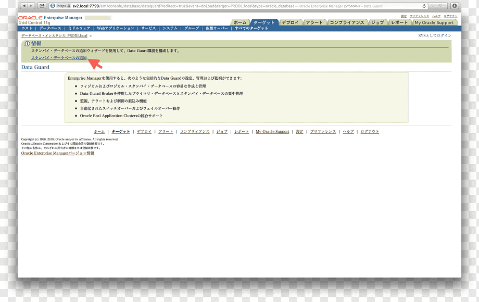Screen dimensions: 479x302
Task: Click the bullet about Oracle Real Application Clusters
Action: tap(121, 116)
